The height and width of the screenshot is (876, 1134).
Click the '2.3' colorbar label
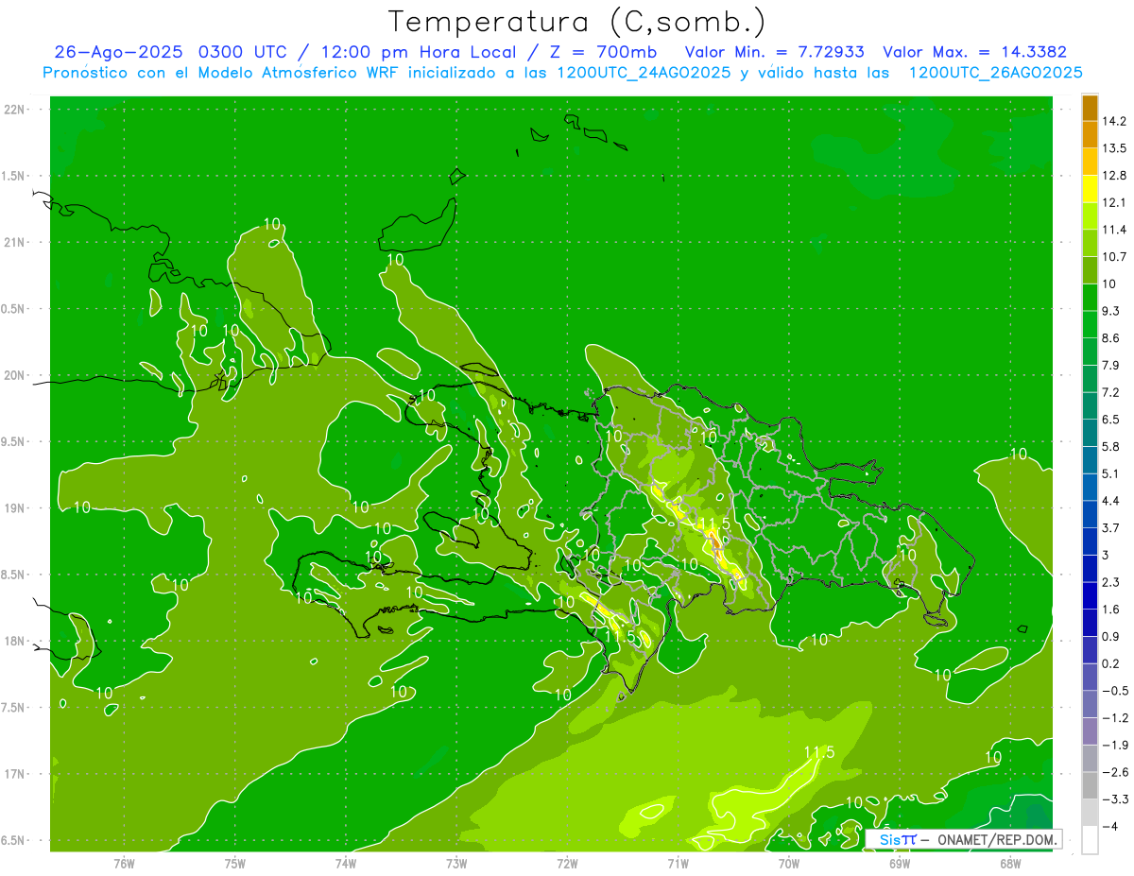1110,582
